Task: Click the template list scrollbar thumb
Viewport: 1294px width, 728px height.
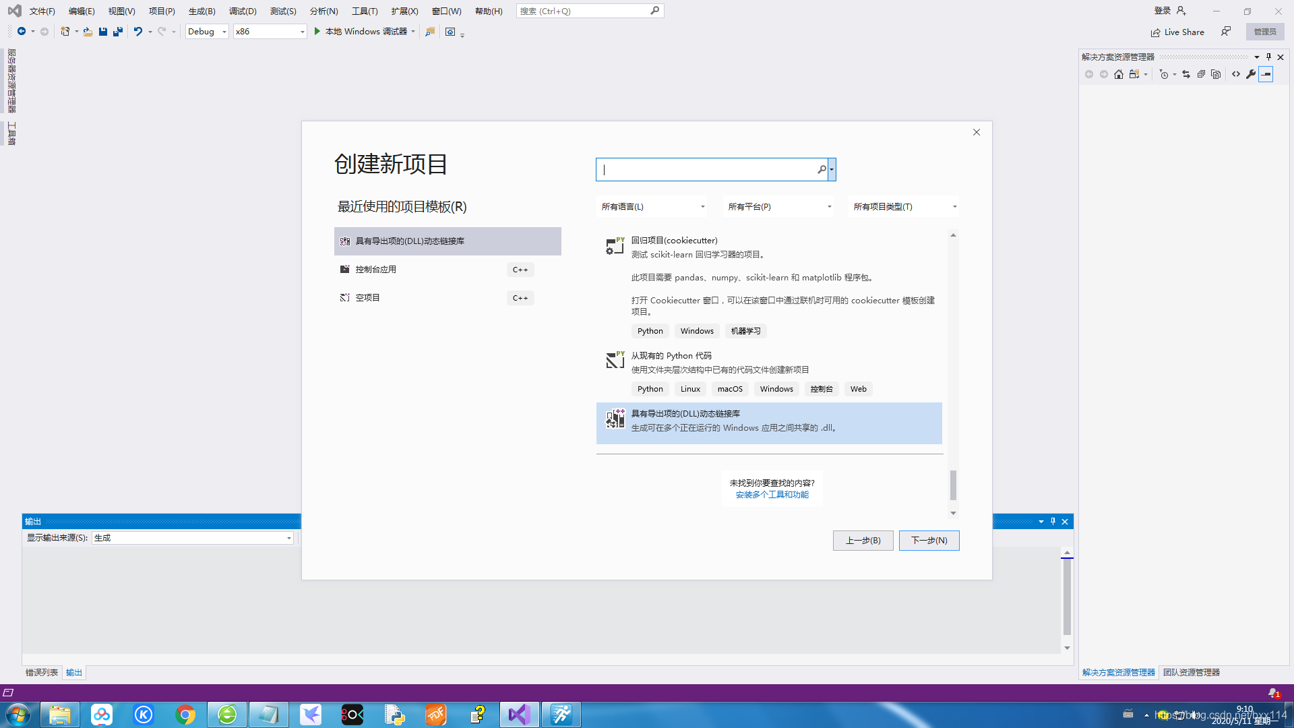Action: [x=953, y=485]
